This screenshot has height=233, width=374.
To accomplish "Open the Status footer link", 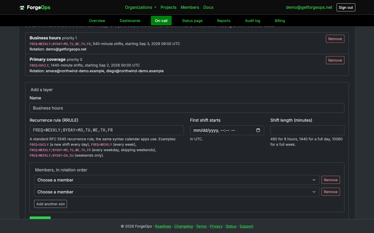I will tap(231, 226).
